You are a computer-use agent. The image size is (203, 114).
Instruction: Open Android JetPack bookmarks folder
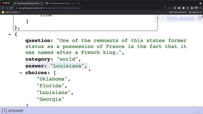11,12
